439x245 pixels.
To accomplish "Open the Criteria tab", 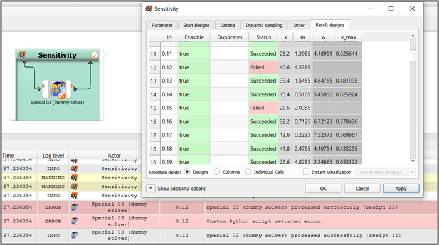I will [228, 25].
